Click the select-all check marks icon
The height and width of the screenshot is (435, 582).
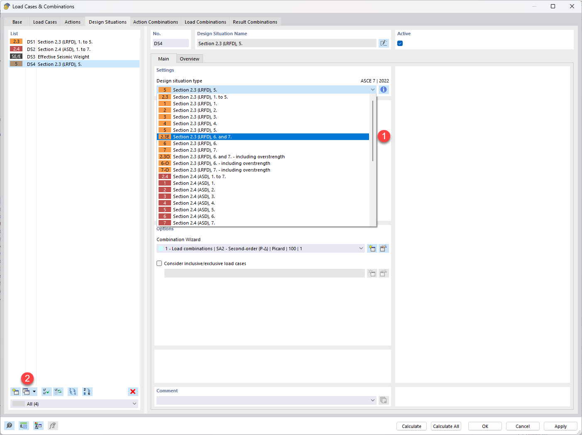pos(46,391)
